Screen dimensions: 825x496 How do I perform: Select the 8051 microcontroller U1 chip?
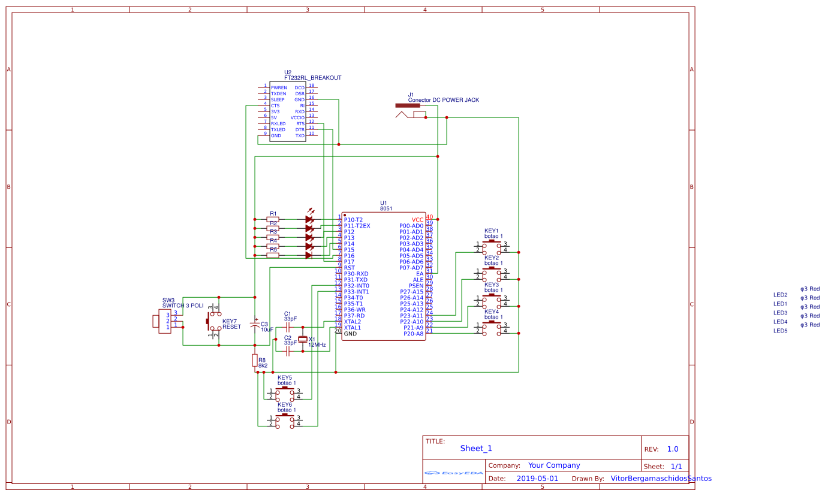(x=384, y=276)
